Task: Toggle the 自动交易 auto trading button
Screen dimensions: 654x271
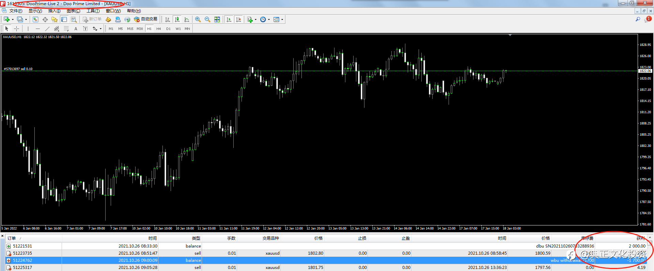Action: point(146,19)
